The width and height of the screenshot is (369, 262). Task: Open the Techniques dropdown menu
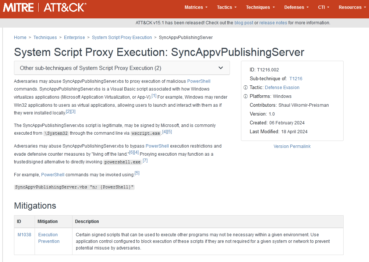point(260,7)
